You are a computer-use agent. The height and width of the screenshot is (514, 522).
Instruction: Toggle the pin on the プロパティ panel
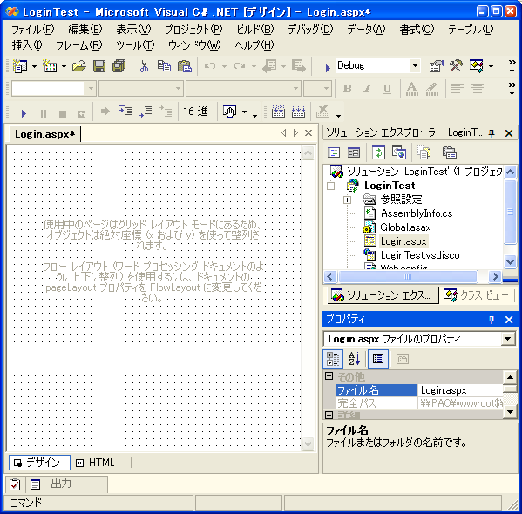[x=491, y=320]
